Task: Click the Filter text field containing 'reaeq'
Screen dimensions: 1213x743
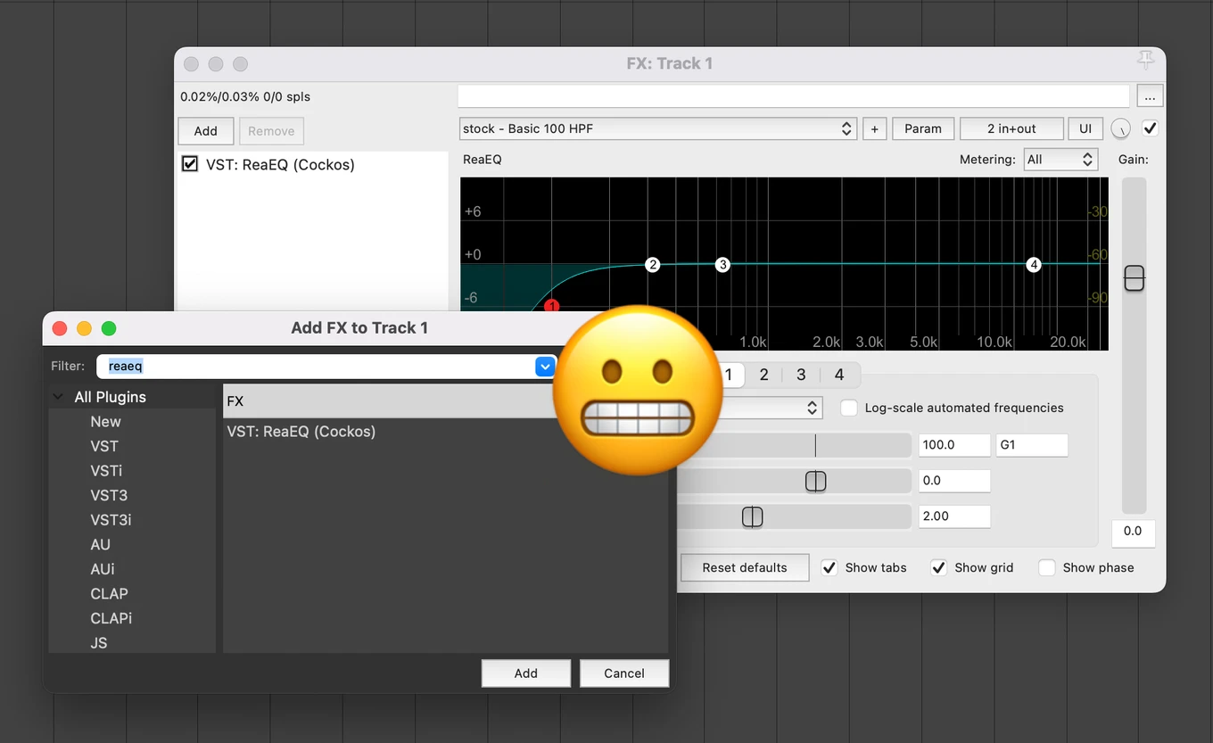Action: click(316, 367)
